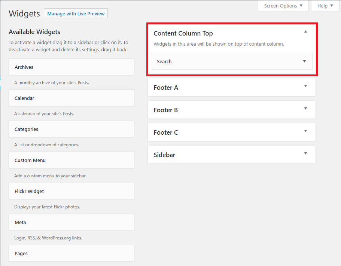The image size is (341, 266).
Task: Select the Pages widget
Action: point(71,253)
